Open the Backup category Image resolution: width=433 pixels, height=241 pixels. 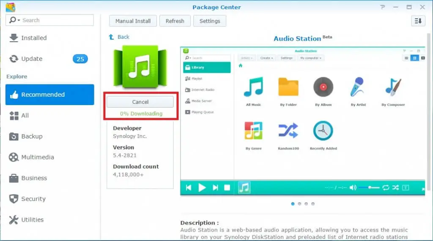click(x=50, y=136)
